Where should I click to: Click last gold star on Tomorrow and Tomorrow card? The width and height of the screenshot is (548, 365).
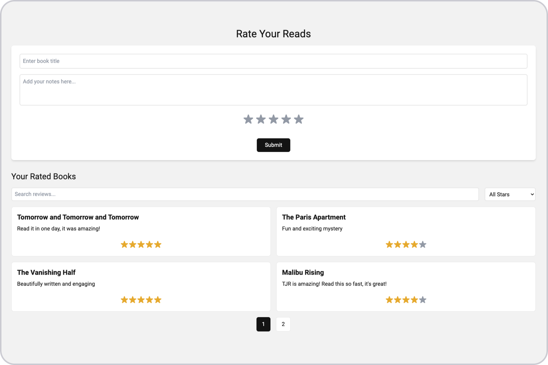(158, 244)
